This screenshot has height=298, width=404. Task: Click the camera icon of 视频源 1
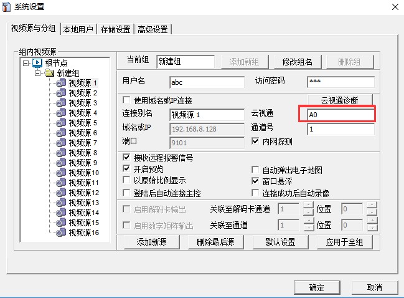(61, 82)
